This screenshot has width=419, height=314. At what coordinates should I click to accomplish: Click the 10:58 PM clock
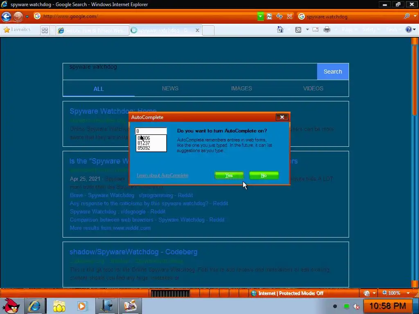(387, 306)
